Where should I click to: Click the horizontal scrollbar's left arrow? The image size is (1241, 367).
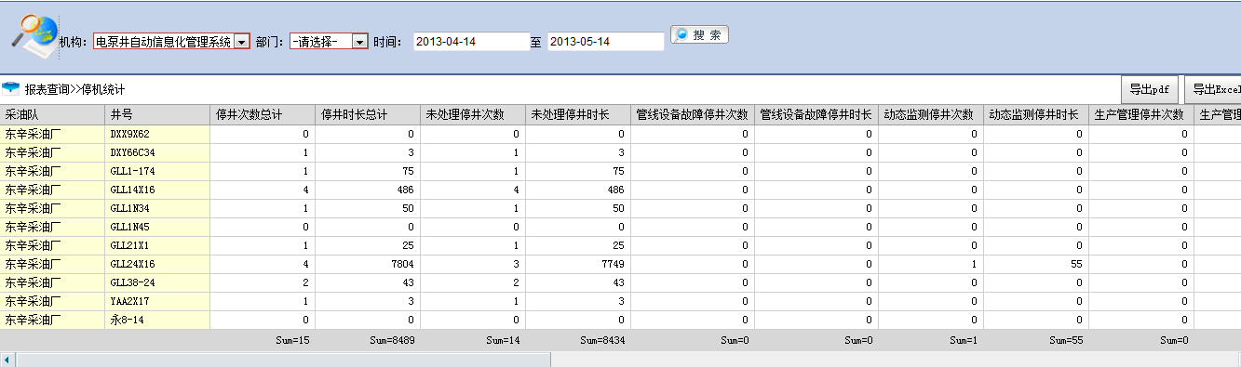pos(6,360)
